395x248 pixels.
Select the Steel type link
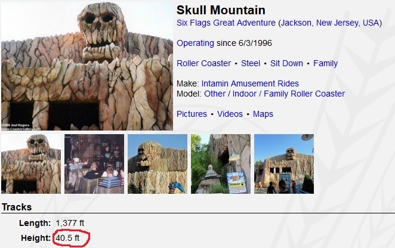pos(251,63)
